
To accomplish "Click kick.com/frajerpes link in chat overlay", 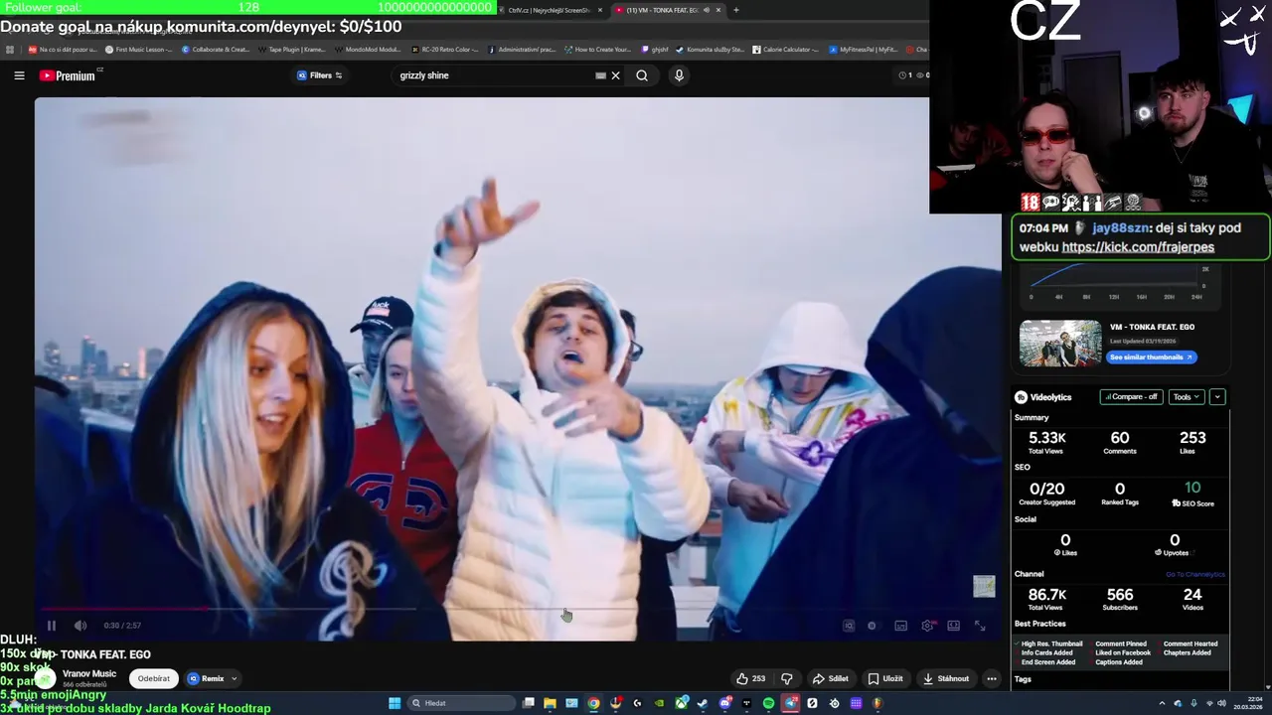I will pyautogui.click(x=1138, y=247).
